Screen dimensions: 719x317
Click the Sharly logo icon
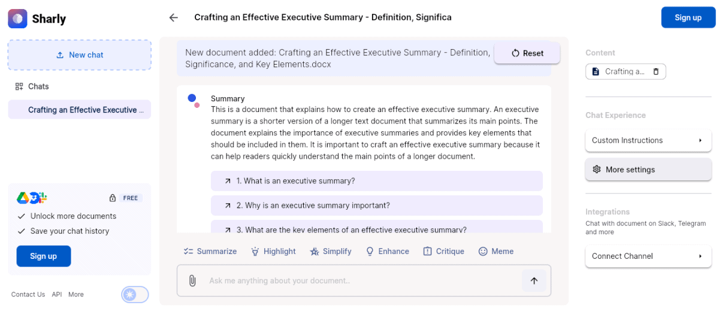17,19
